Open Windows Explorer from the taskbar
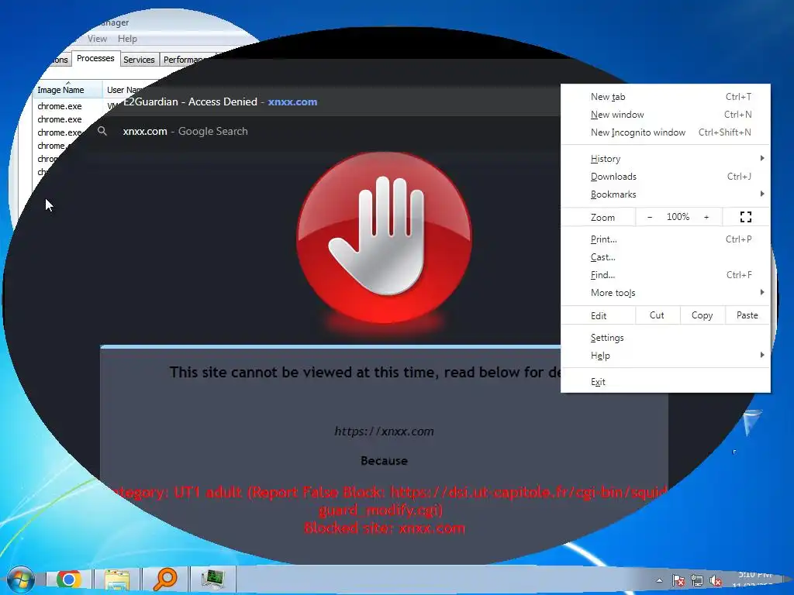Viewport: 794px width, 595px height. click(116, 580)
